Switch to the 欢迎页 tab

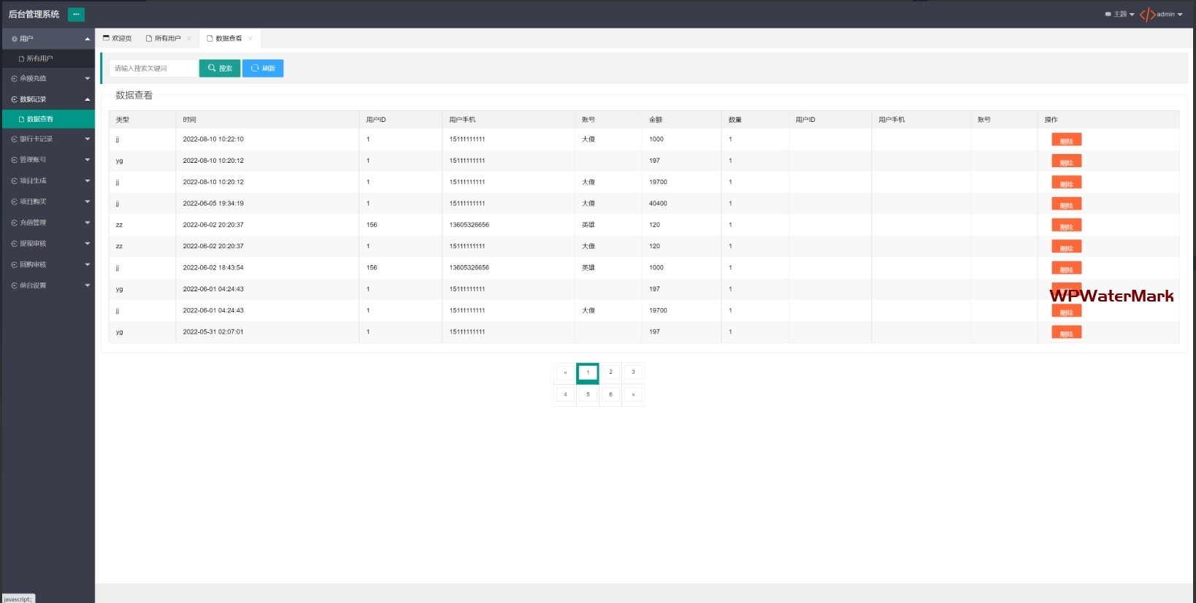point(118,39)
